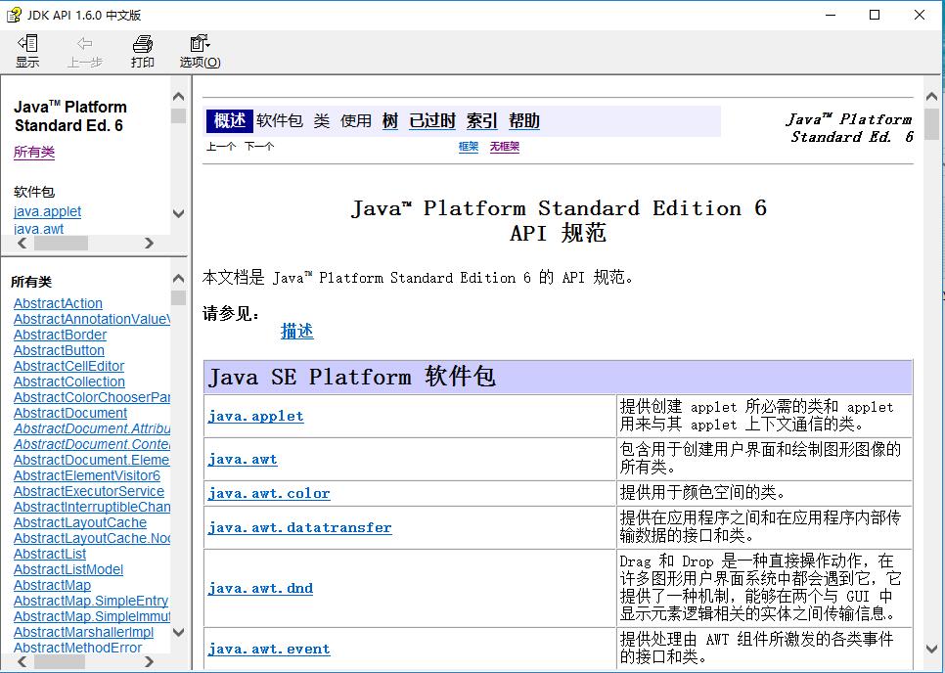Click the class list scroll-up arrow

tap(178, 279)
